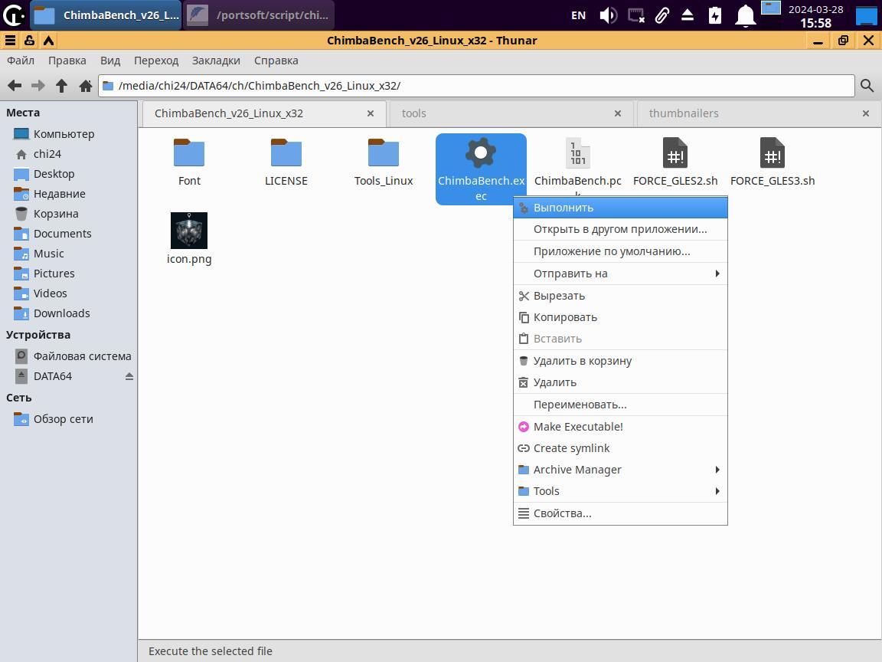
Task: Open the Вид menu
Action: [110, 61]
